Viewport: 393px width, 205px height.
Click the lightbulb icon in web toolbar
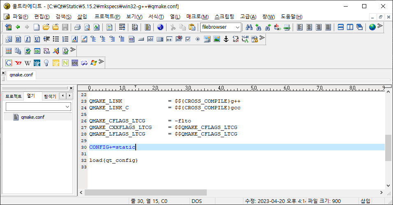(x=46, y=63)
